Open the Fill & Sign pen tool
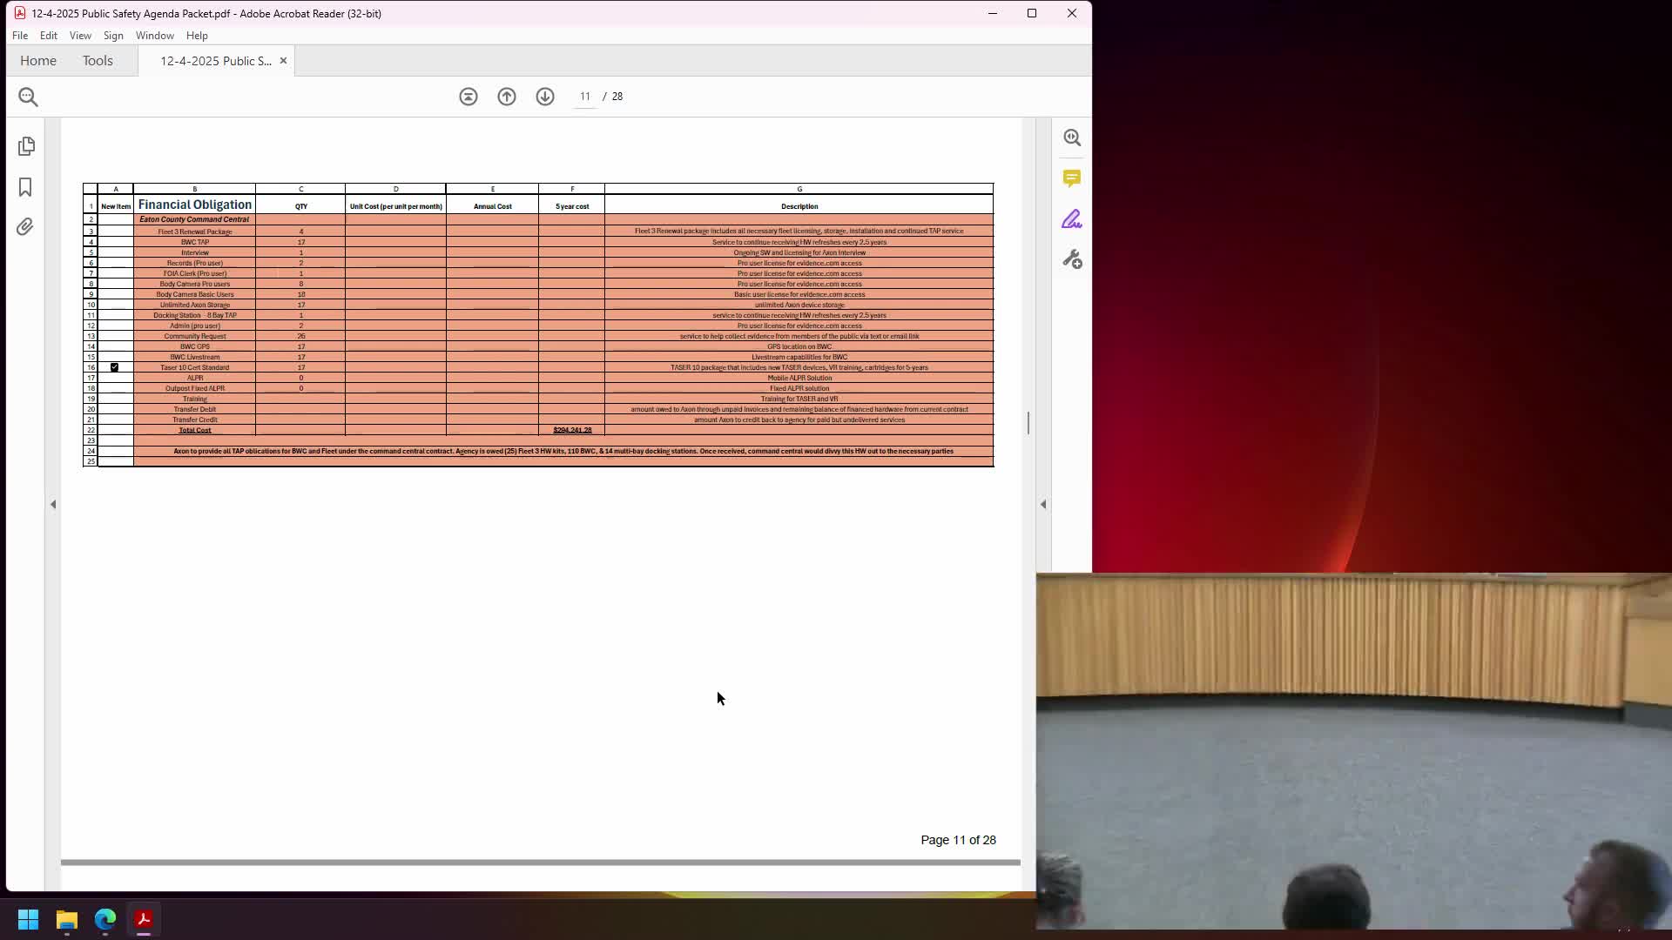Viewport: 1672px width, 940px height. click(x=1072, y=219)
